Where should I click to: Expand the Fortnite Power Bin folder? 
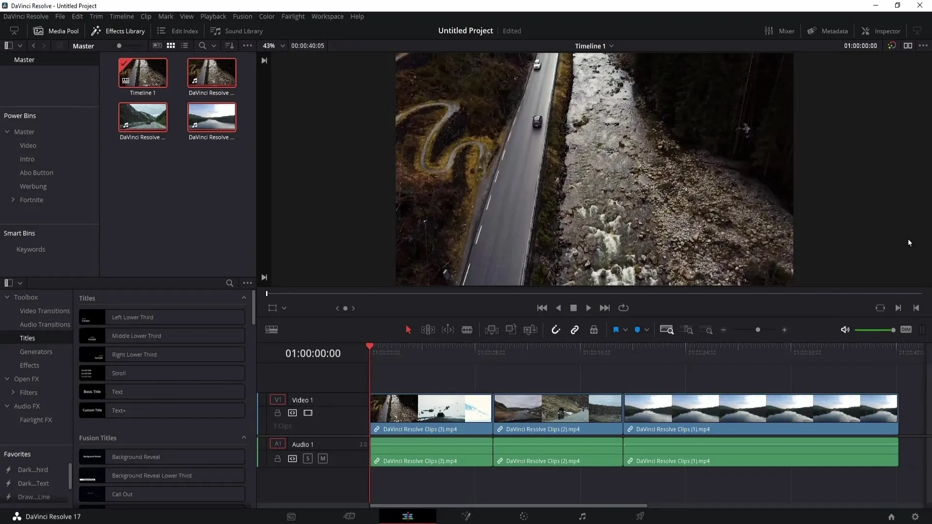[13, 199]
